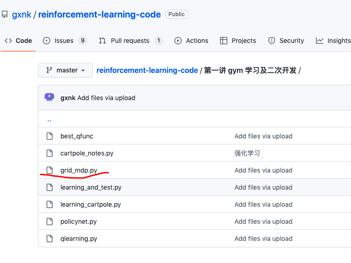The image size is (351, 263).
Task: Click the git branch icon in master button
Action: pyautogui.click(x=49, y=70)
